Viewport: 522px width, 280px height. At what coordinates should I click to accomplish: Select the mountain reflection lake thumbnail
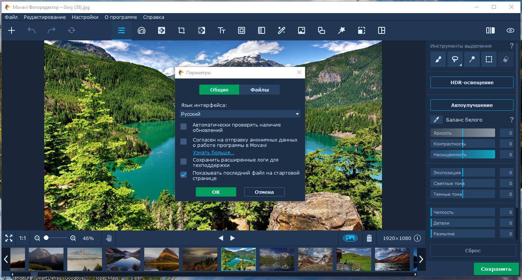[277, 259]
